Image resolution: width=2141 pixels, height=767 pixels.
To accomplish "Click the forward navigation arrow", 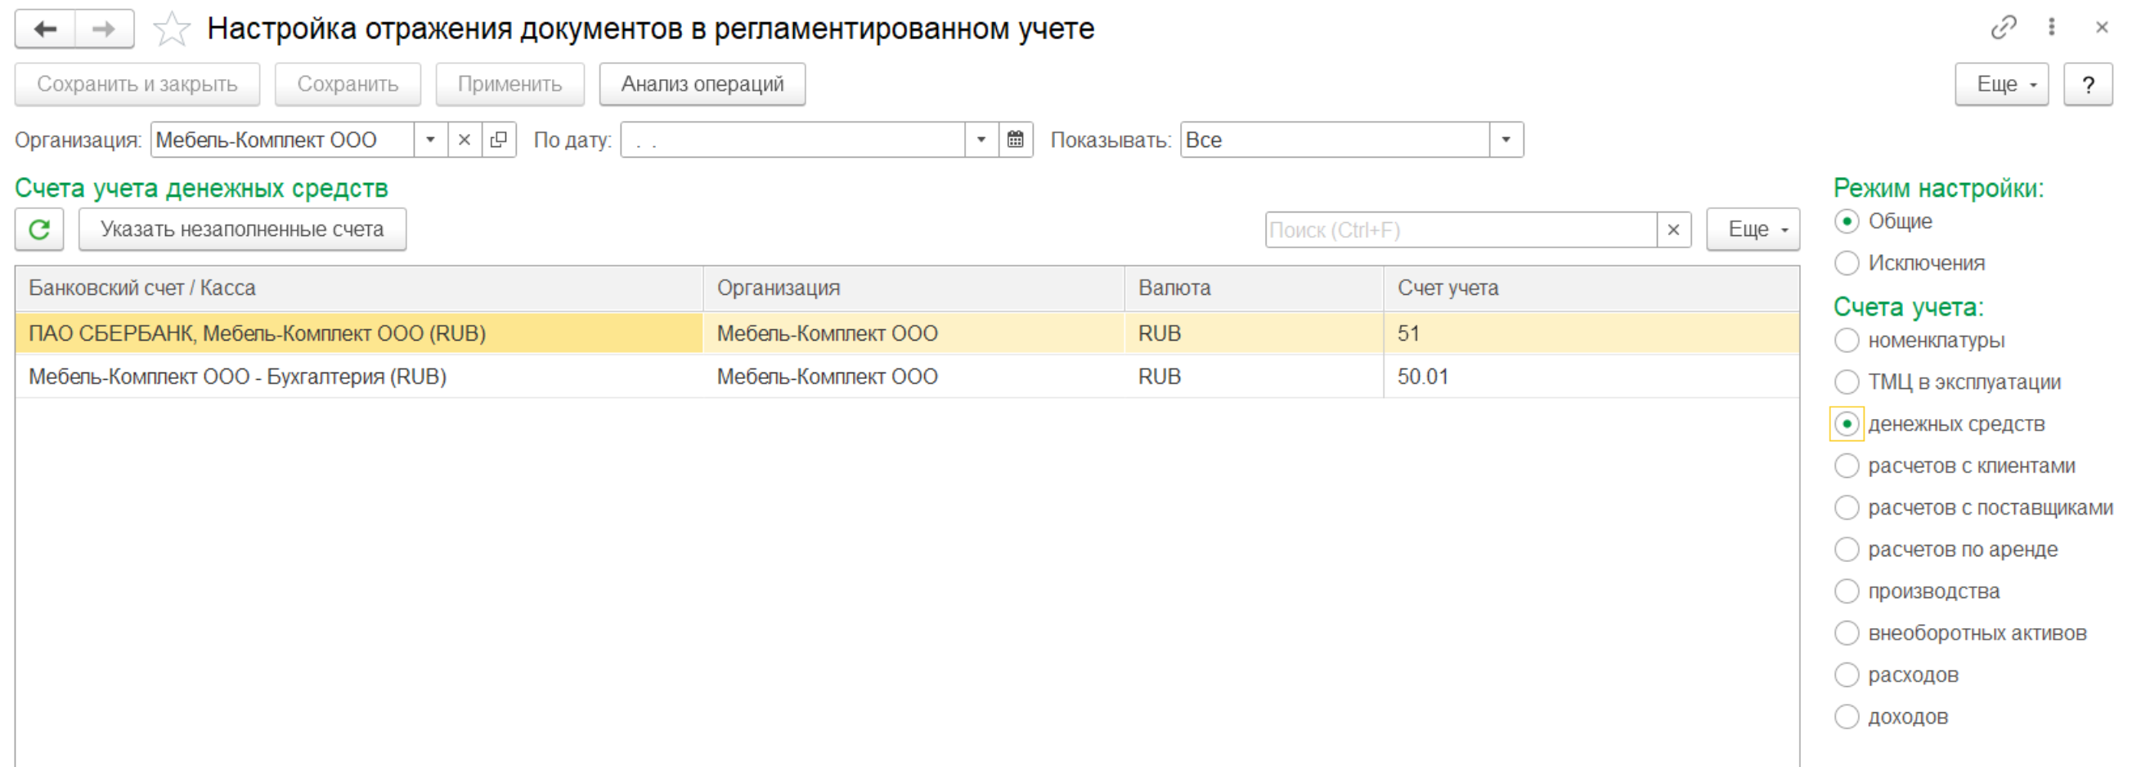I will pos(104,29).
